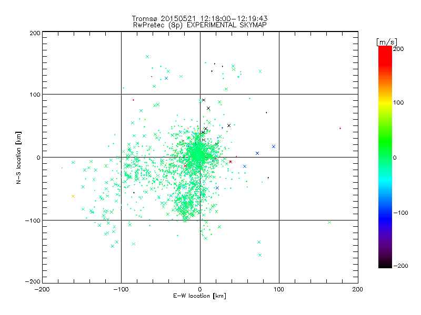Click the colorbar's "-100" label
Screen dimensions: 421x315
pyautogui.click(x=400, y=213)
